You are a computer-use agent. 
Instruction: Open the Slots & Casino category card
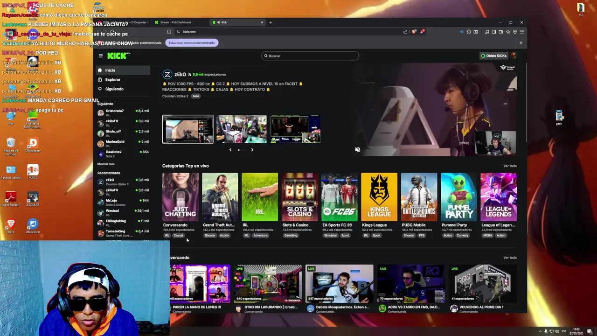tap(299, 197)
